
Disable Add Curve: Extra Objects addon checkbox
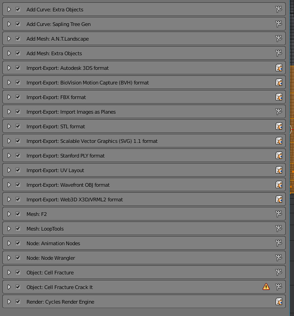18,9
